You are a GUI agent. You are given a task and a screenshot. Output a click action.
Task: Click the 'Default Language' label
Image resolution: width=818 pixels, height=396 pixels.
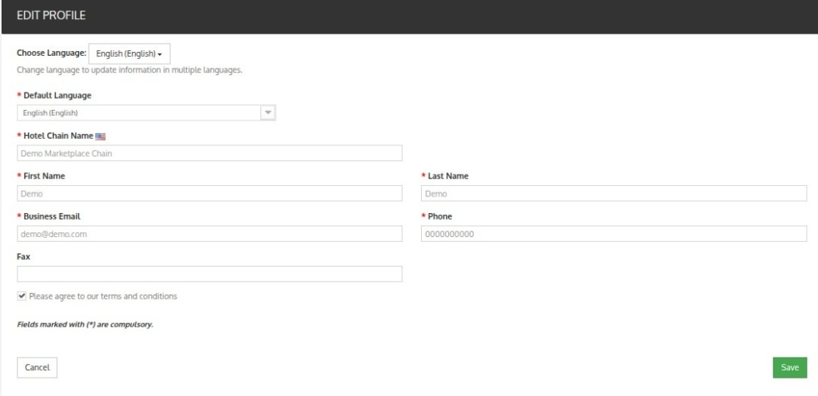pos(58,95)
